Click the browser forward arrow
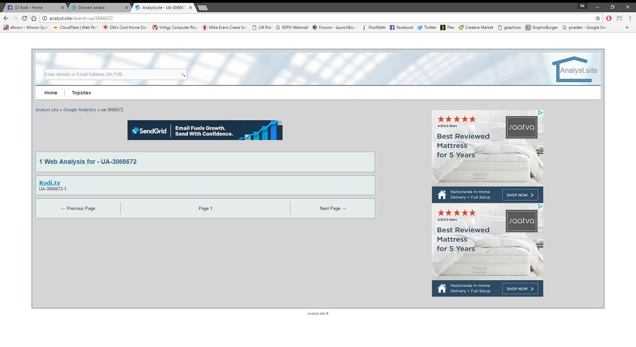Viewport: 636px width, 347px height. (15, 18)
